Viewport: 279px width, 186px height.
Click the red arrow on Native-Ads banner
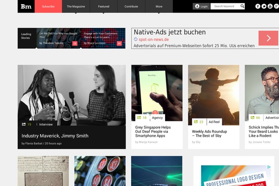pyautogui.click(x=268, y=38)
